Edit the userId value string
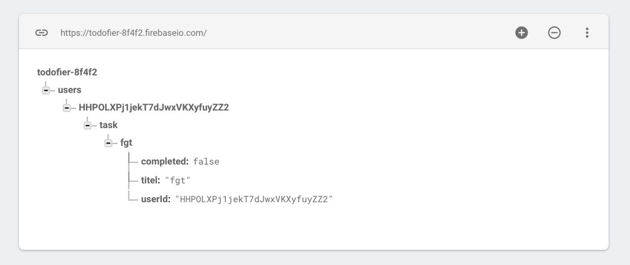 [x=254, y=199]
